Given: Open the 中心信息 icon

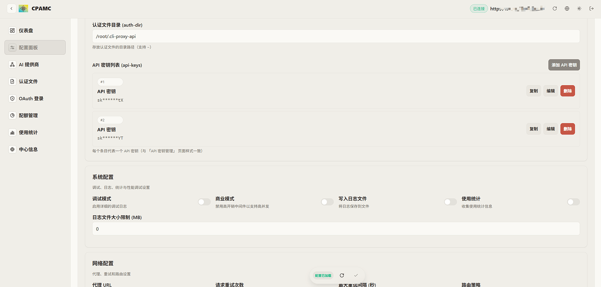Looking at the screenshot, I should pyautogui.click(x=12, y=149).
